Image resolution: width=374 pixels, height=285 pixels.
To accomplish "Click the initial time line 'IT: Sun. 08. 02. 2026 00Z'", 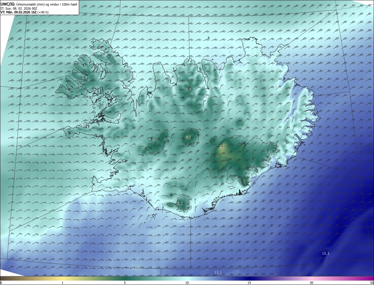I will click(x=19, y=8).
